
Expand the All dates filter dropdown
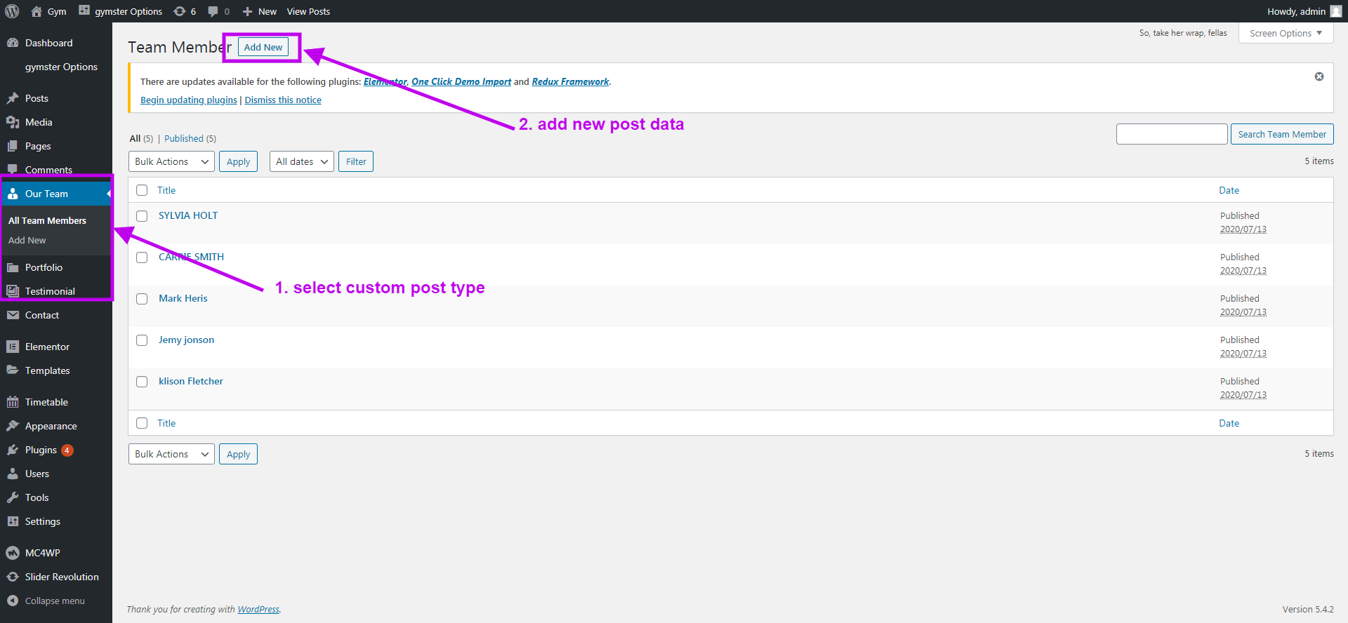point(301,161)
